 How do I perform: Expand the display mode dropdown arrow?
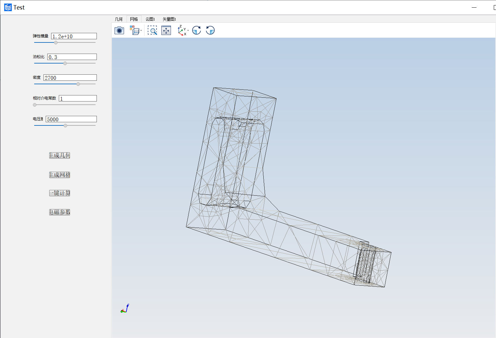click(141, 31)
